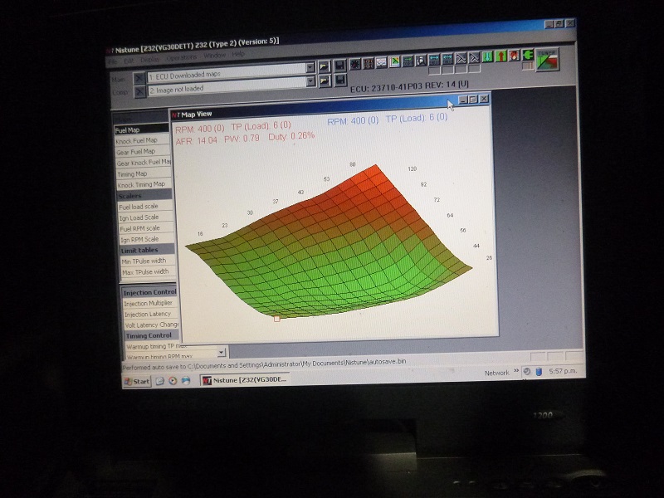Click the open-file folder icon on Comp row
The image size is (664, 498).
point(324,81)
